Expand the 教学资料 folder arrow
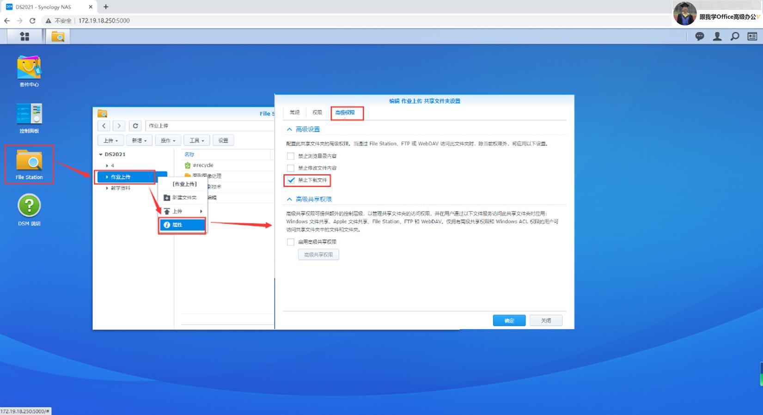 tap(107, 188)
